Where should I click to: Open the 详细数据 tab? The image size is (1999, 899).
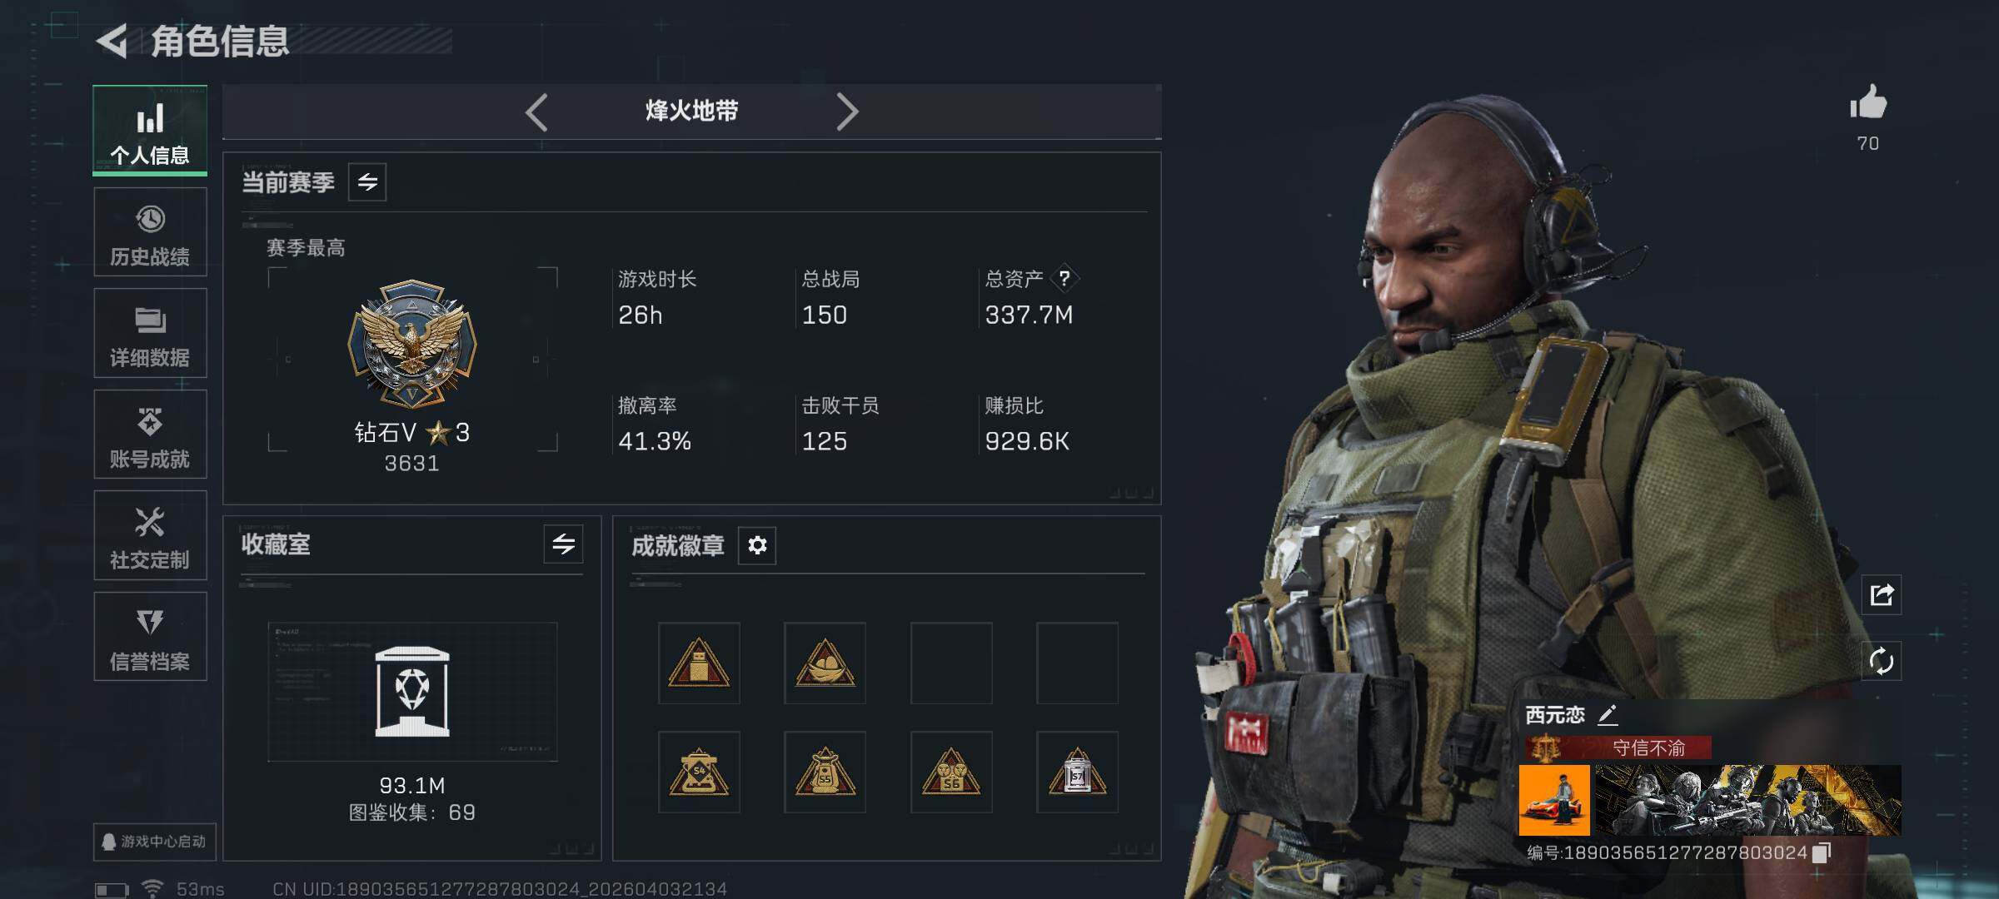[x=150, y=333]
